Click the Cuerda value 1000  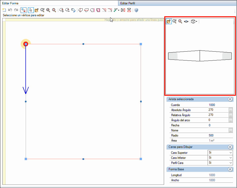tap(212, 105)
